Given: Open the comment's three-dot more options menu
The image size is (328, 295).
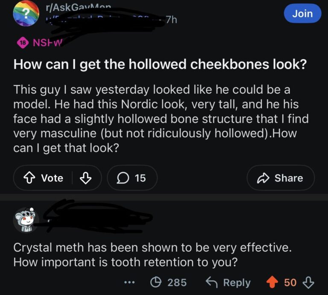Looking at the screenshot, I should pos(130,282).
